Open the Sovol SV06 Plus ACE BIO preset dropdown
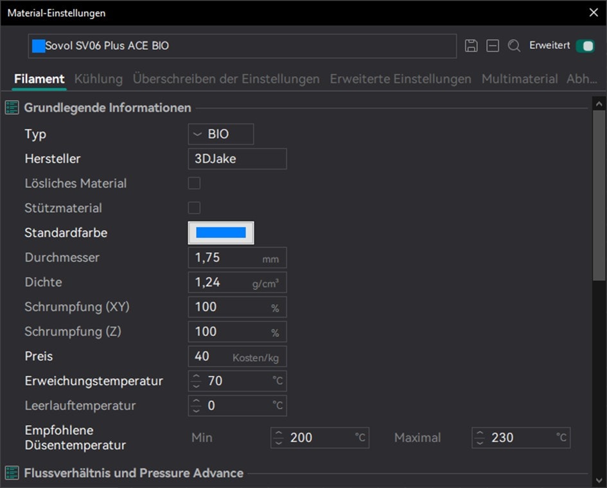This screenshot has width=607, height=488. pyautogui.click(x=243, y=46)
